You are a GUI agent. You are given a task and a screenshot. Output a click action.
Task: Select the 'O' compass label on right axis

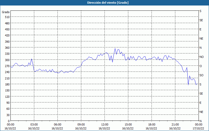pyautogui.click(x=201, y=66)
